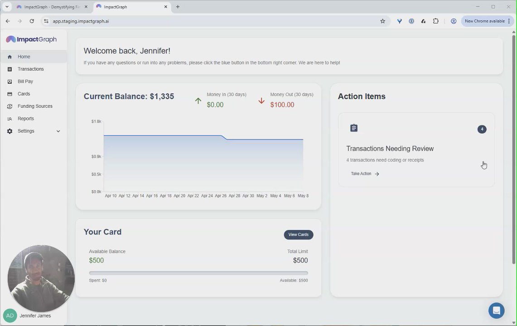Click the Transactions sidebar icon

(10, 69)
